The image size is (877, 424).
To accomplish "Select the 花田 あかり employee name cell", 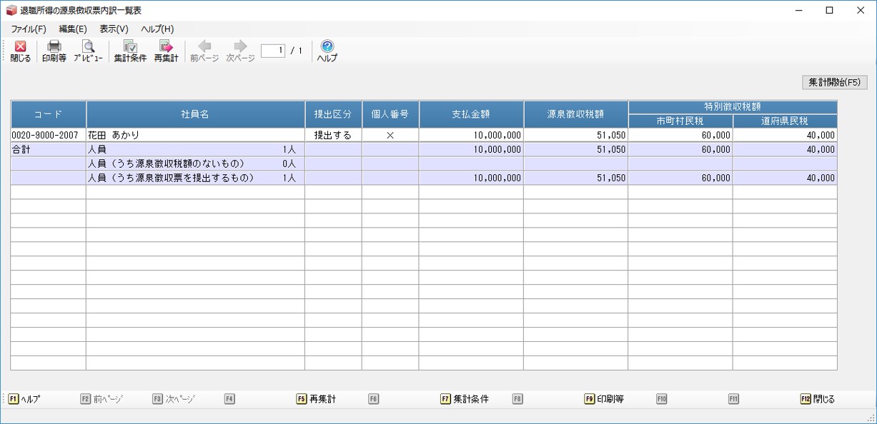I will click(195, 135).
